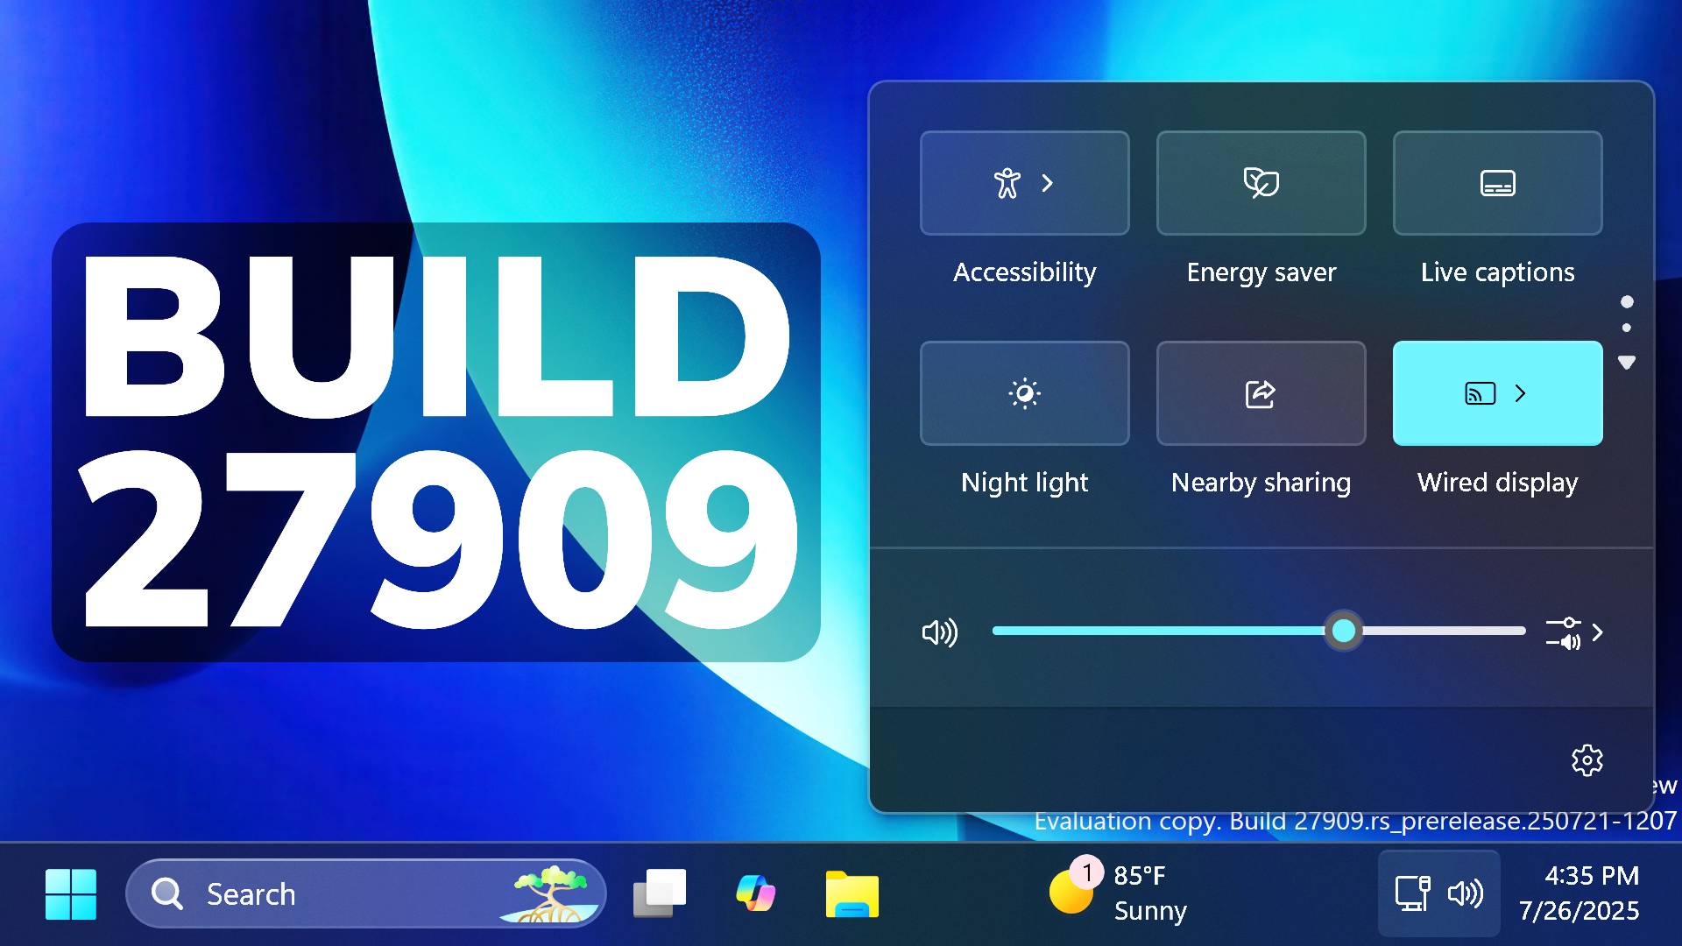
Task: Expand audio output selection chevron
Action: [1597, 631]
